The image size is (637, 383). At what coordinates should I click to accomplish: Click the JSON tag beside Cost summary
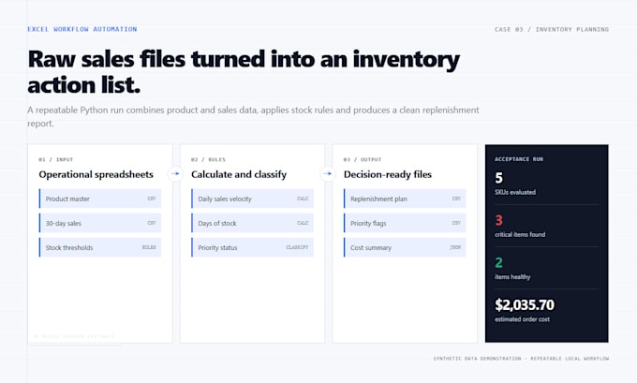[x=455, y=247]
